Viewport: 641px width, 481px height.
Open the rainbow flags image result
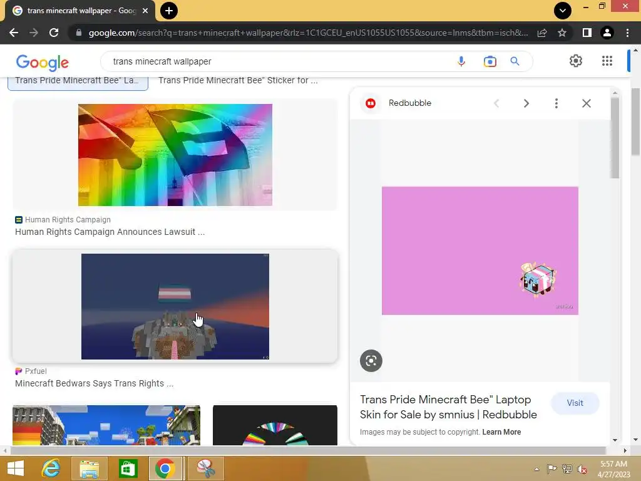tap(175, 155)
